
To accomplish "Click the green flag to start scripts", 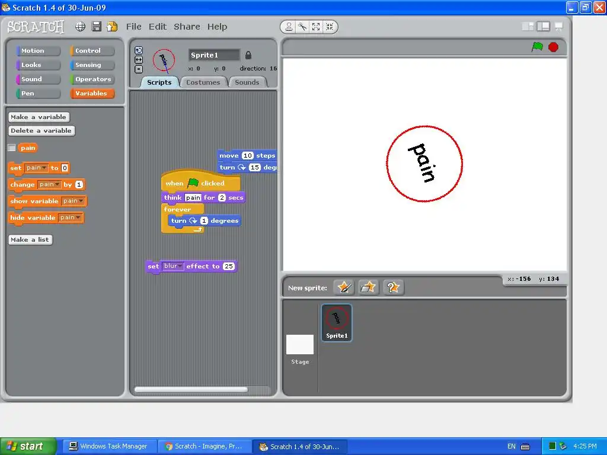I will pyautogui.click(x=537, y=47).
